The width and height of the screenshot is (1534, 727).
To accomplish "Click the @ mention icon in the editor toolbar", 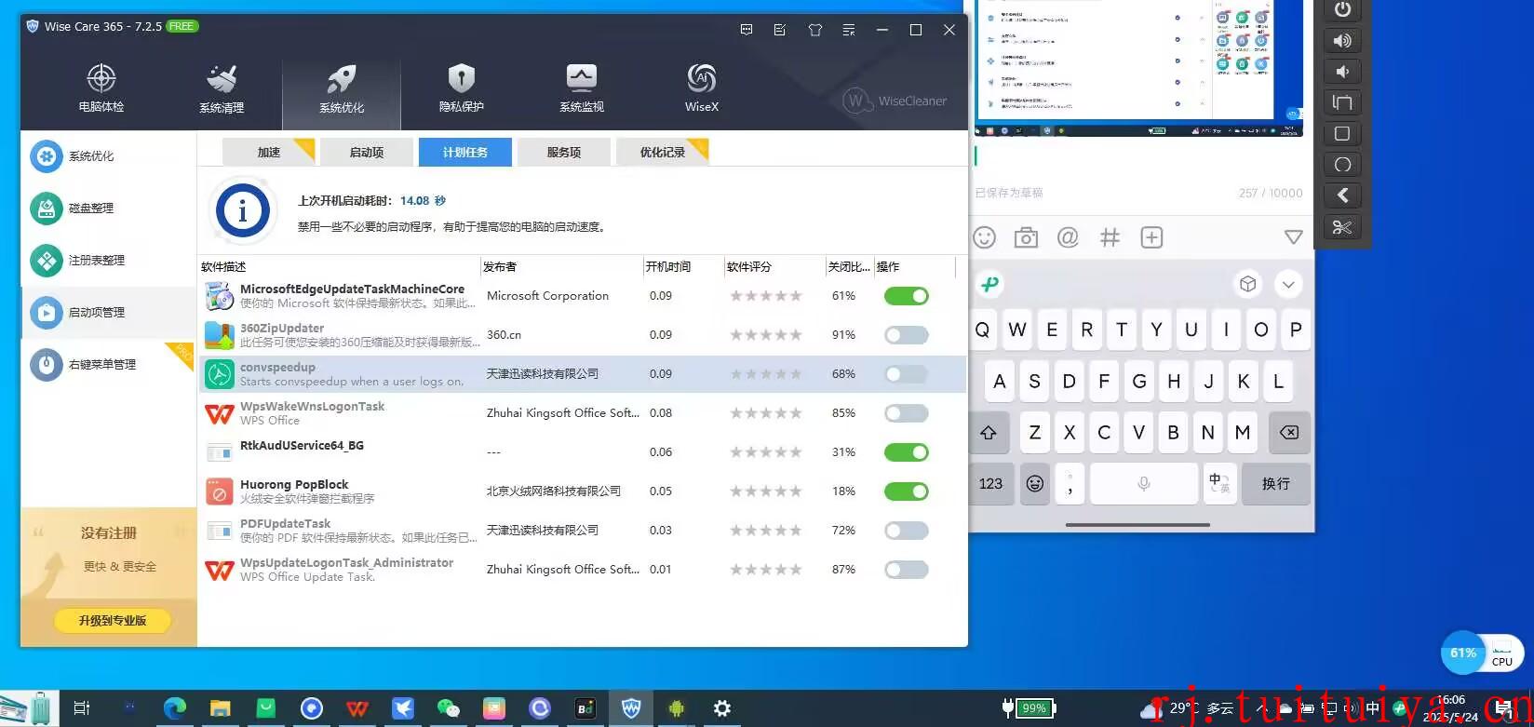I will coord(1068,237).
